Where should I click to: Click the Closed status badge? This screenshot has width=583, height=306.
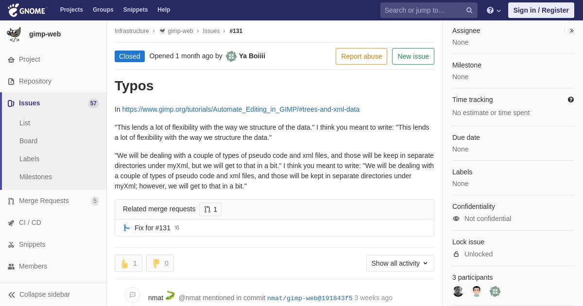point(130,56)
